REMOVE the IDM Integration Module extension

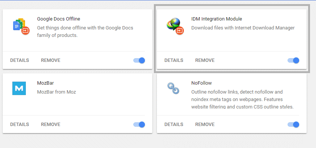point(205,60)
